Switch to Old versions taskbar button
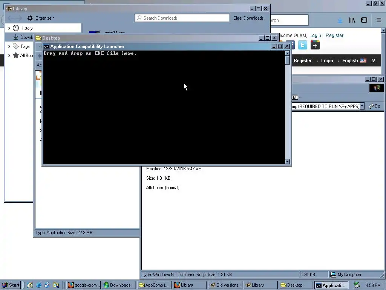This screenshot has width=386, height=290. click(225, 285)
